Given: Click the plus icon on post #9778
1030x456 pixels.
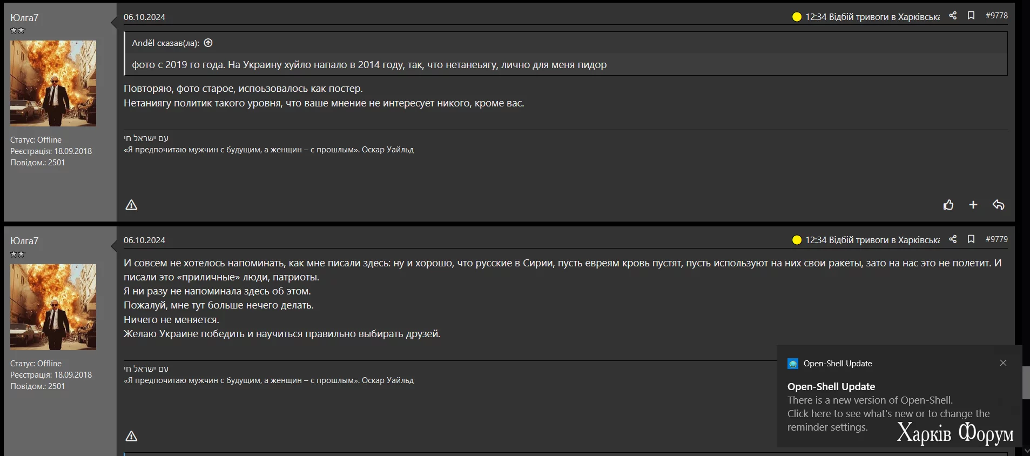Looking at the screenshot, I should (973, 205).
